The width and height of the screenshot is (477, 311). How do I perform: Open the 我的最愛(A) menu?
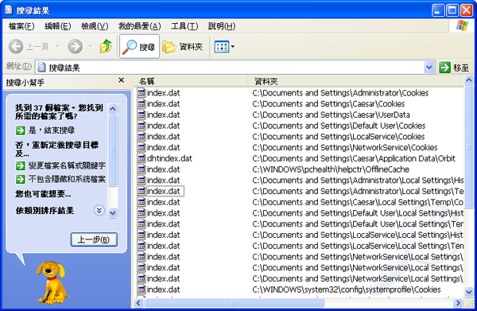[139, 26]
